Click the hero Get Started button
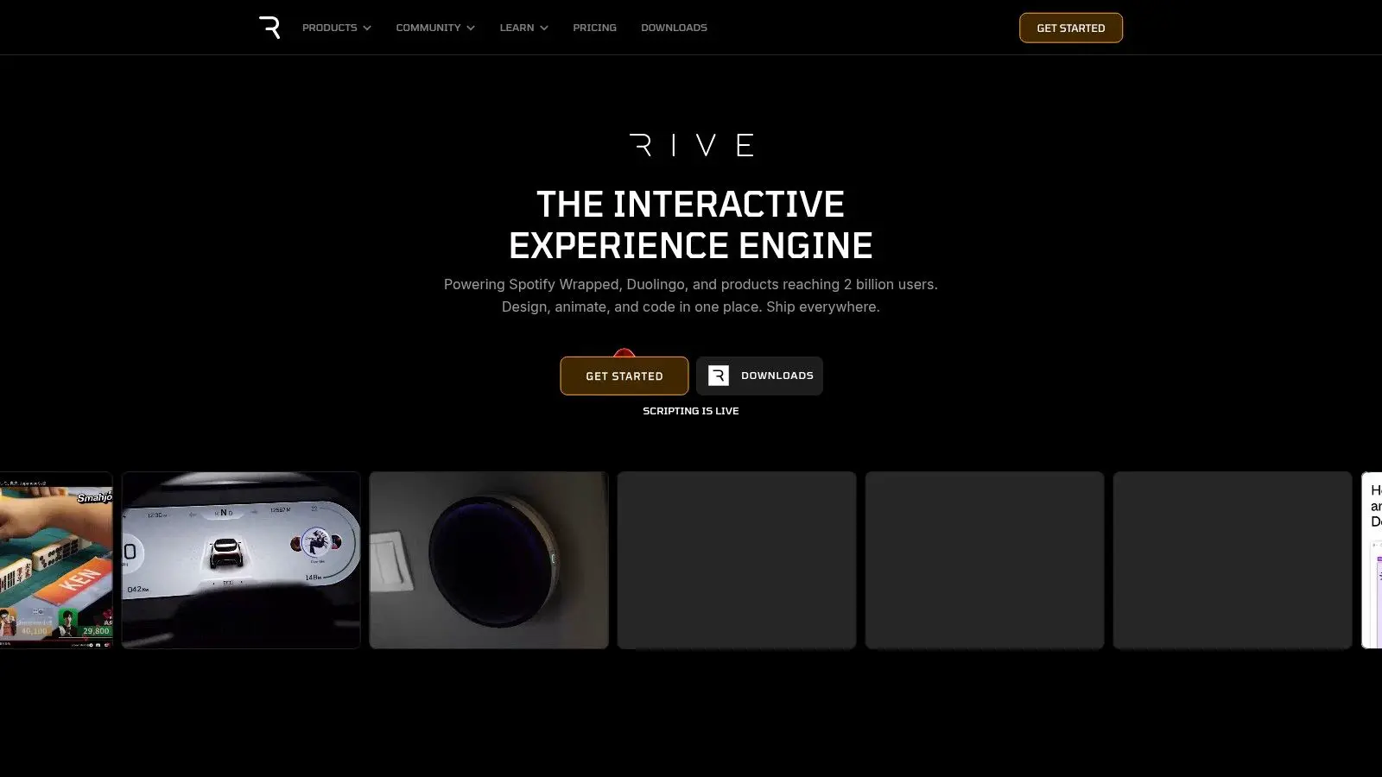Viewport: 1382px width, 777px height. [x=624, y=376]
